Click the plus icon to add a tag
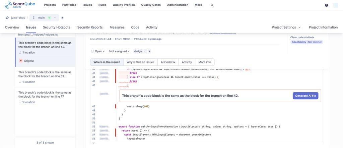 coord(149,51)
